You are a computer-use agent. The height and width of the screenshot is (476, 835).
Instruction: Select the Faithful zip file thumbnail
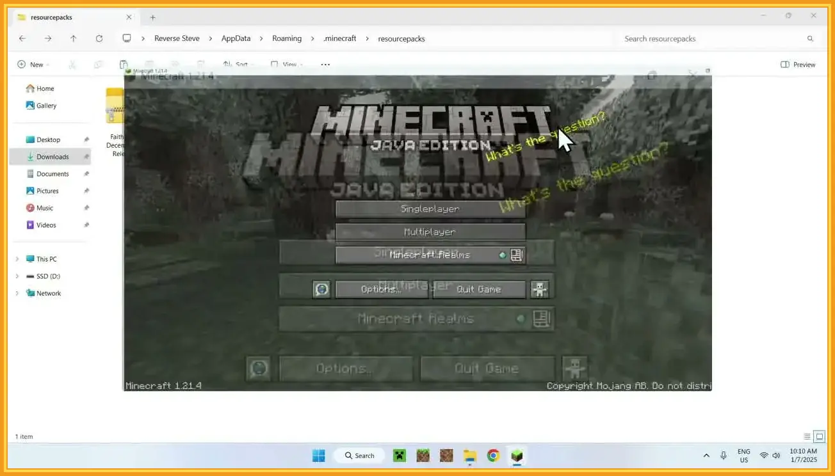[115, 106]
